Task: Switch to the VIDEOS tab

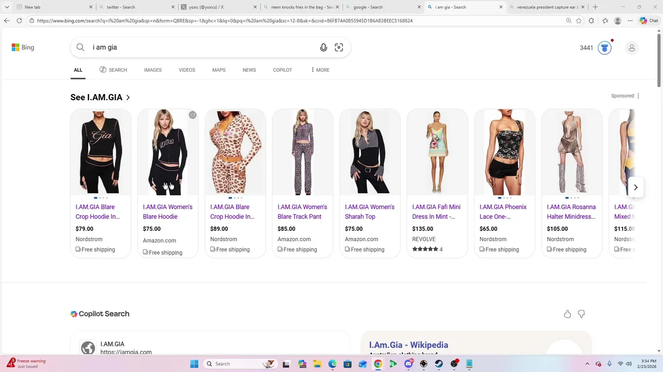Action: 187,70
